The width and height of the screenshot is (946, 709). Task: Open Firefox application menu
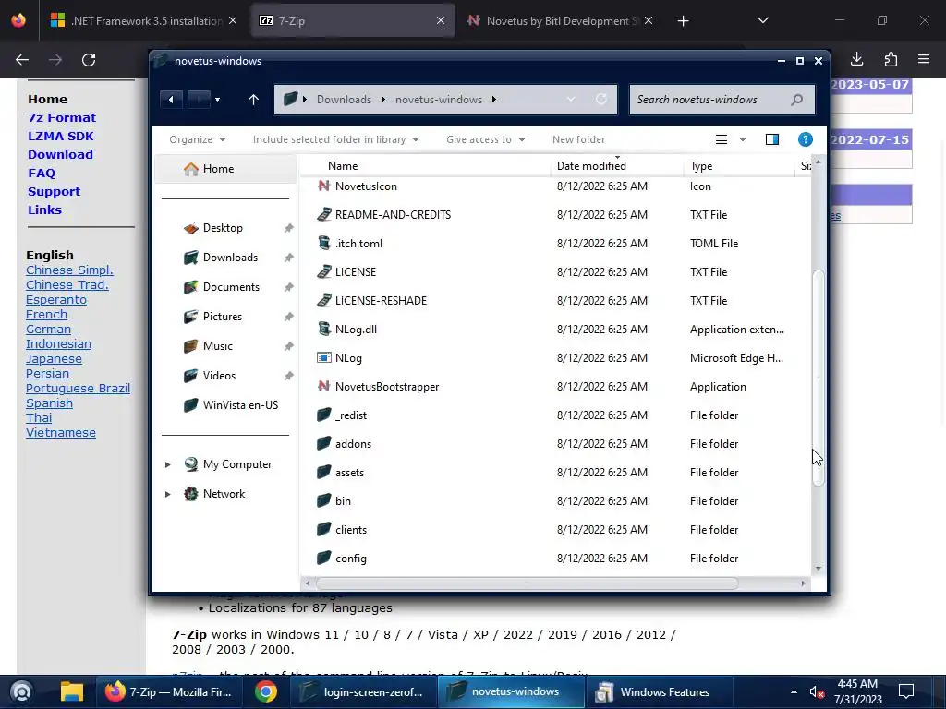pyautogui.click(x=924, y=59)
